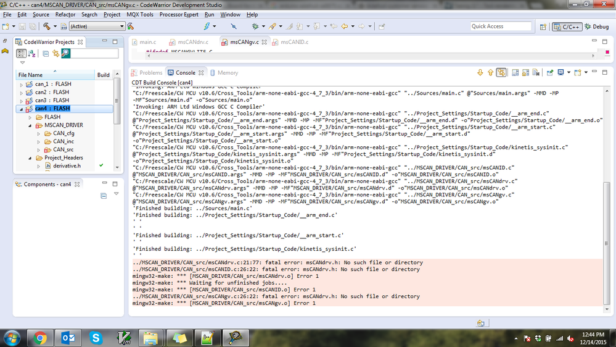Click the New file toolbar icon
This screenshot has height=347, width=616.
pos(6,27)
